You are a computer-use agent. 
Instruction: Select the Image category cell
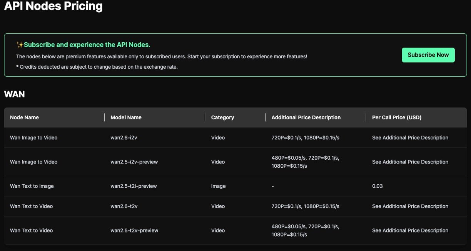(x=218, y=186)
